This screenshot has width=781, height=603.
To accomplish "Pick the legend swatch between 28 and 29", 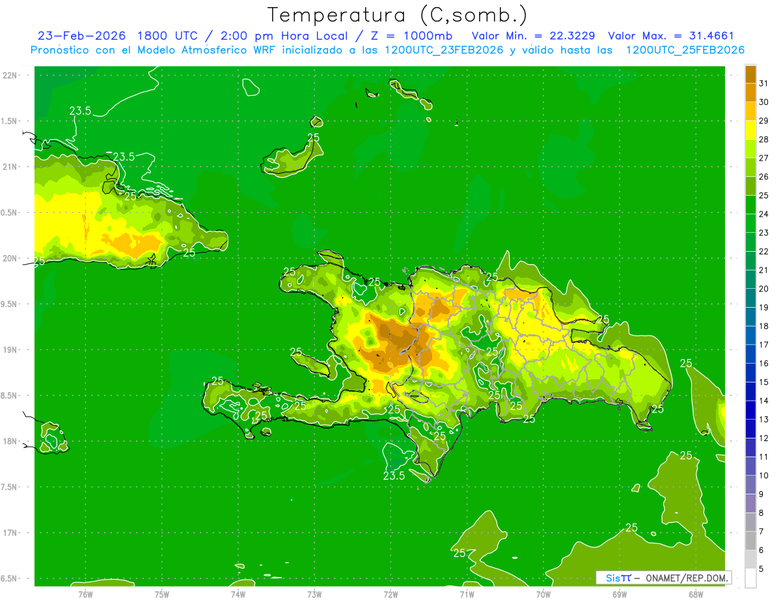I will pos(750,130).
